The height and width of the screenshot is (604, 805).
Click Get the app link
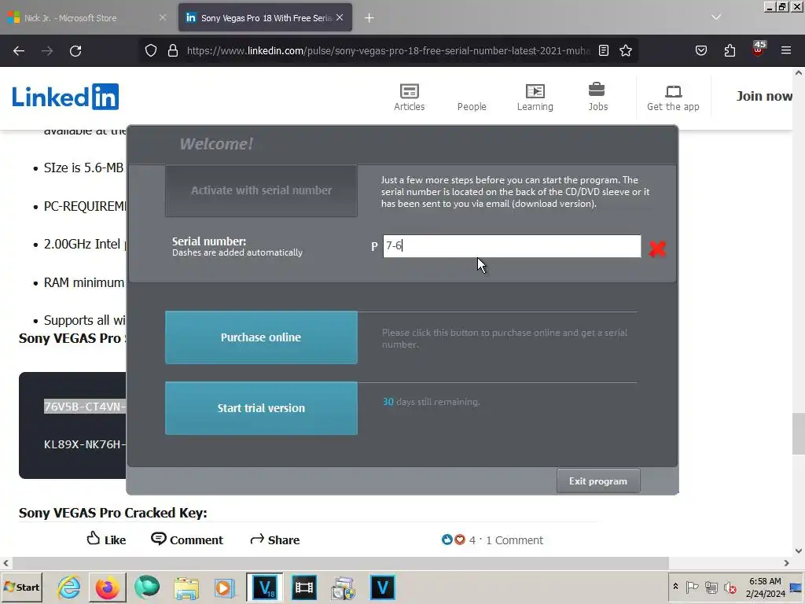coord(673,98)
